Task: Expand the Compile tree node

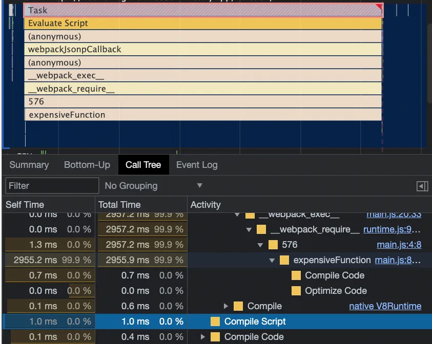Action: pos(225,306)
